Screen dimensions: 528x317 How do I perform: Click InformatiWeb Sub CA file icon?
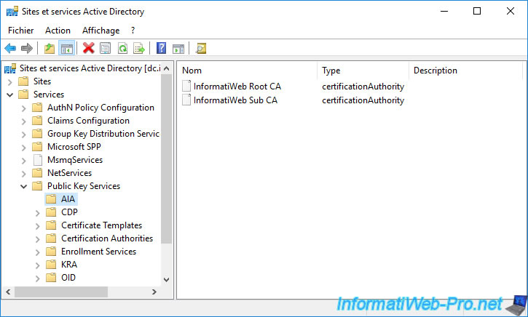click(x=186, y=100)
